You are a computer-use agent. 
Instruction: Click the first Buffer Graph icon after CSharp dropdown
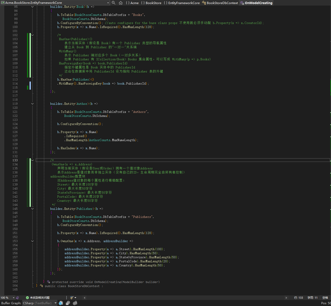pos(61,303)
